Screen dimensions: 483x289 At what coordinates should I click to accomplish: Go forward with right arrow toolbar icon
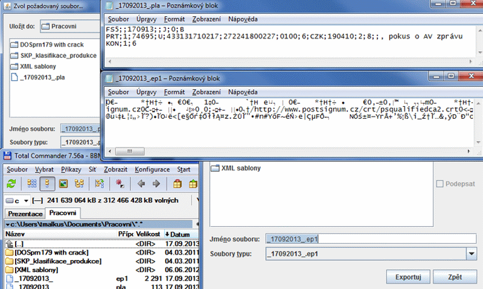[156, 184]
